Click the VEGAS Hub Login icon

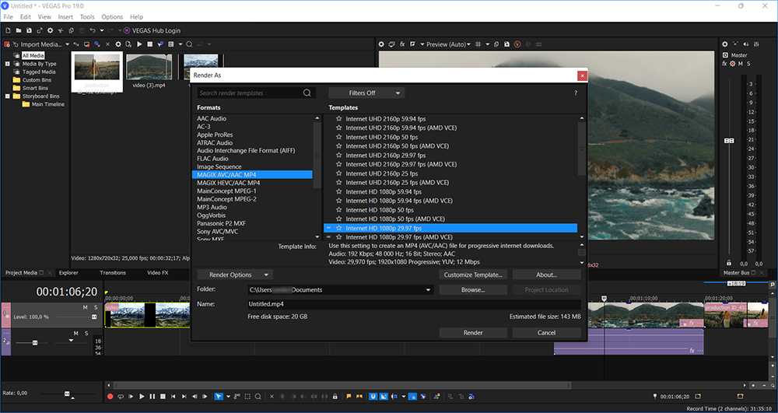click(127, 30)
